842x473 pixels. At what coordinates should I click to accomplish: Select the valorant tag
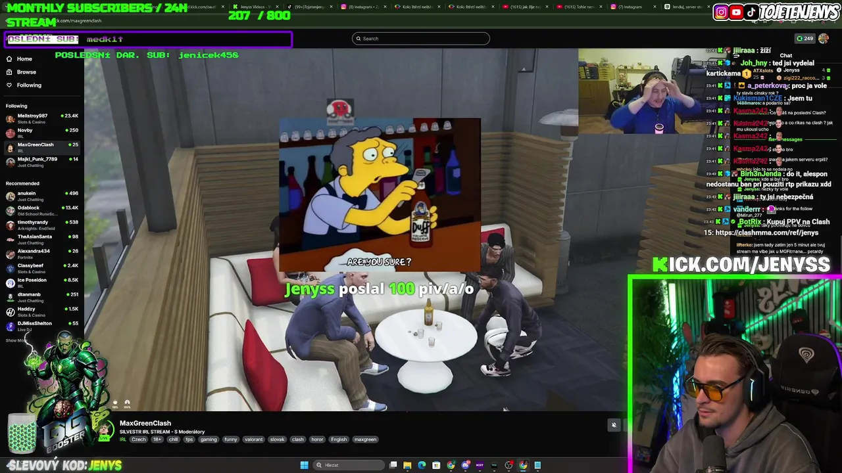254,439
